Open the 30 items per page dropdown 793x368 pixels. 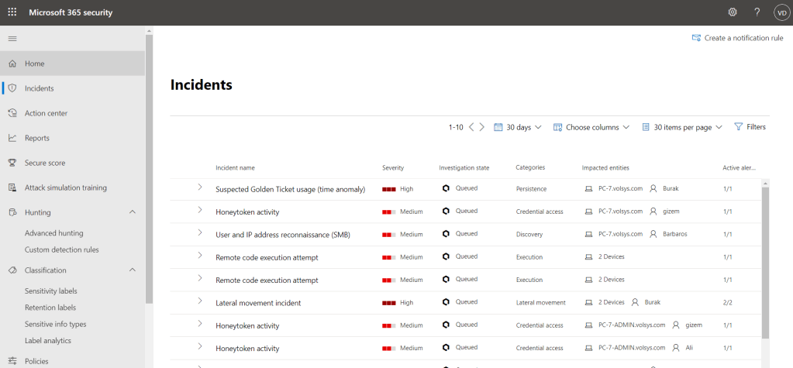coord(682,127)
